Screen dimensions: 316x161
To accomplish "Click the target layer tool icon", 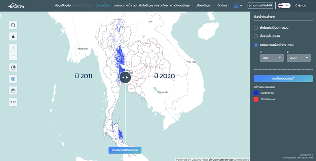I will [13, 79].
